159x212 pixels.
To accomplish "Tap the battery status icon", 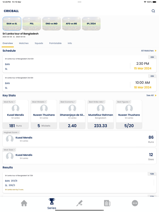I will point(154,2).
